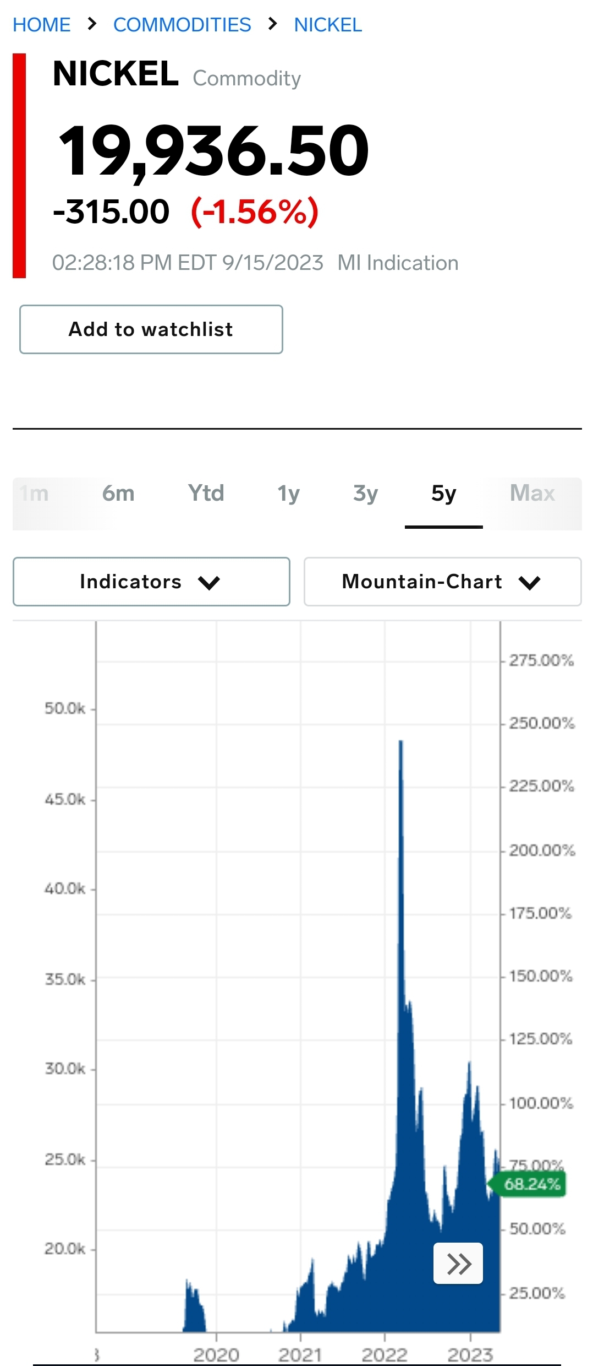
Task: Click the double-arrow chart forward icon
Action: click(458, 1263)
